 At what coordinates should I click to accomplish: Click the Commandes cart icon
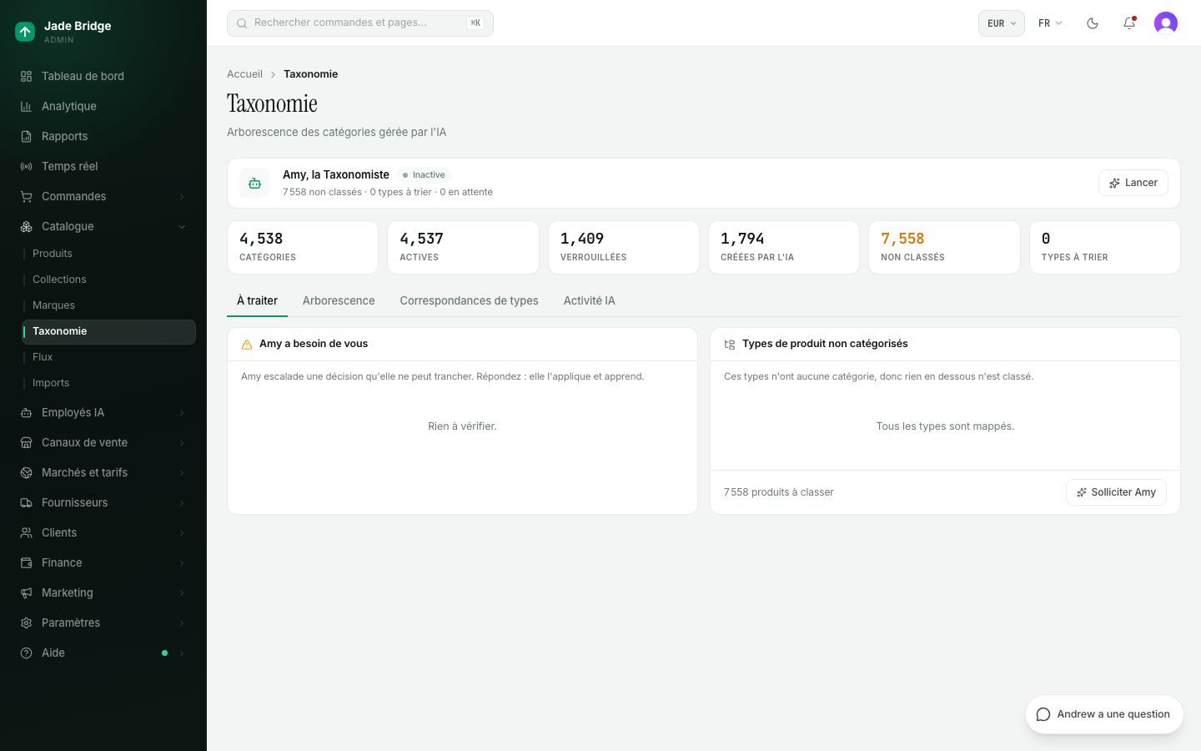pos(26,196)
